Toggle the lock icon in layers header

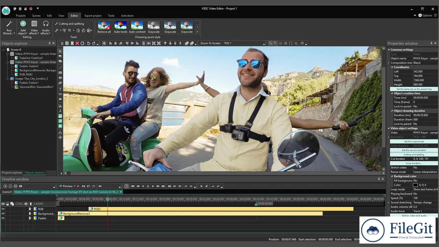[x=8, y=204]
